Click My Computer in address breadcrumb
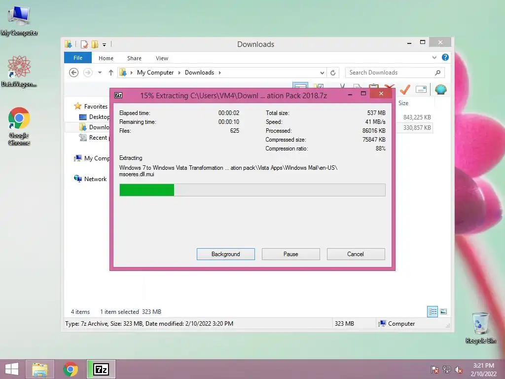505x379 pixels. 155,73
